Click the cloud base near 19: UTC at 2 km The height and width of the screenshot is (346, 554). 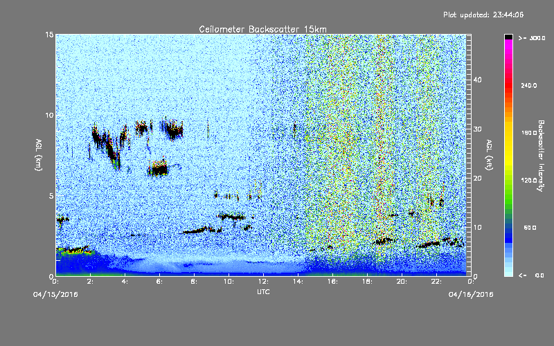point(384,241)
